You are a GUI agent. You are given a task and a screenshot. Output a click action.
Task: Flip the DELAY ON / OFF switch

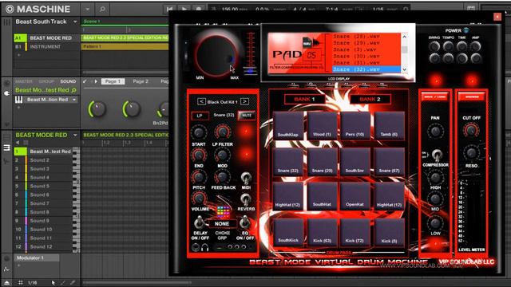click(x=199, y=222)
